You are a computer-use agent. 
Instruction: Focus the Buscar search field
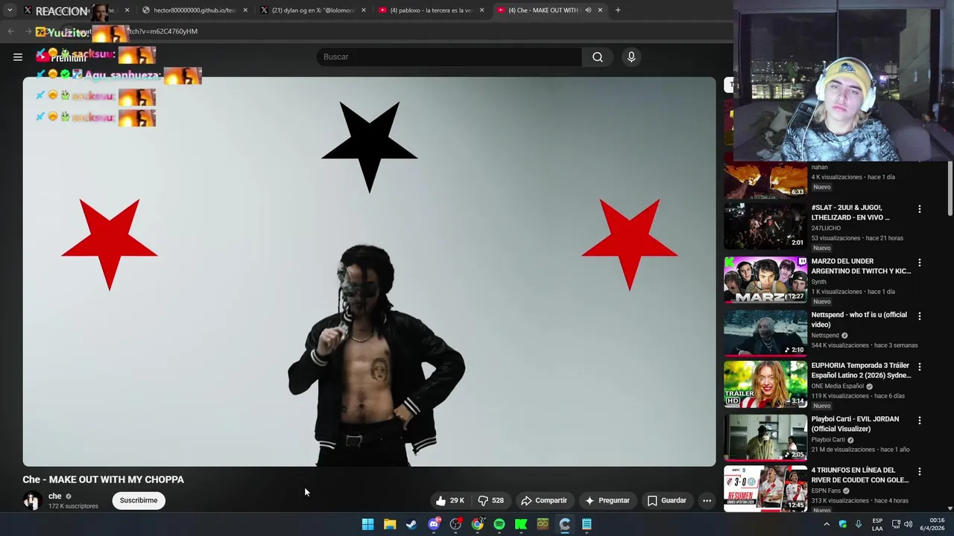click(x=449, y=57)
